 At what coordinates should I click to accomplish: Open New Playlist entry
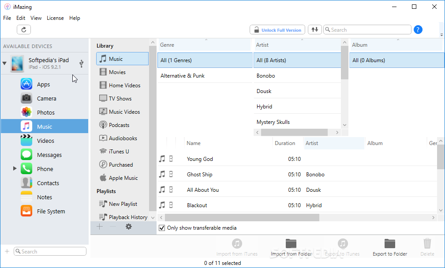coord(122,204)
